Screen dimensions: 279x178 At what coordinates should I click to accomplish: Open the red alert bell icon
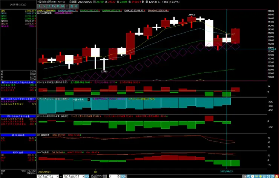[277, 176]
